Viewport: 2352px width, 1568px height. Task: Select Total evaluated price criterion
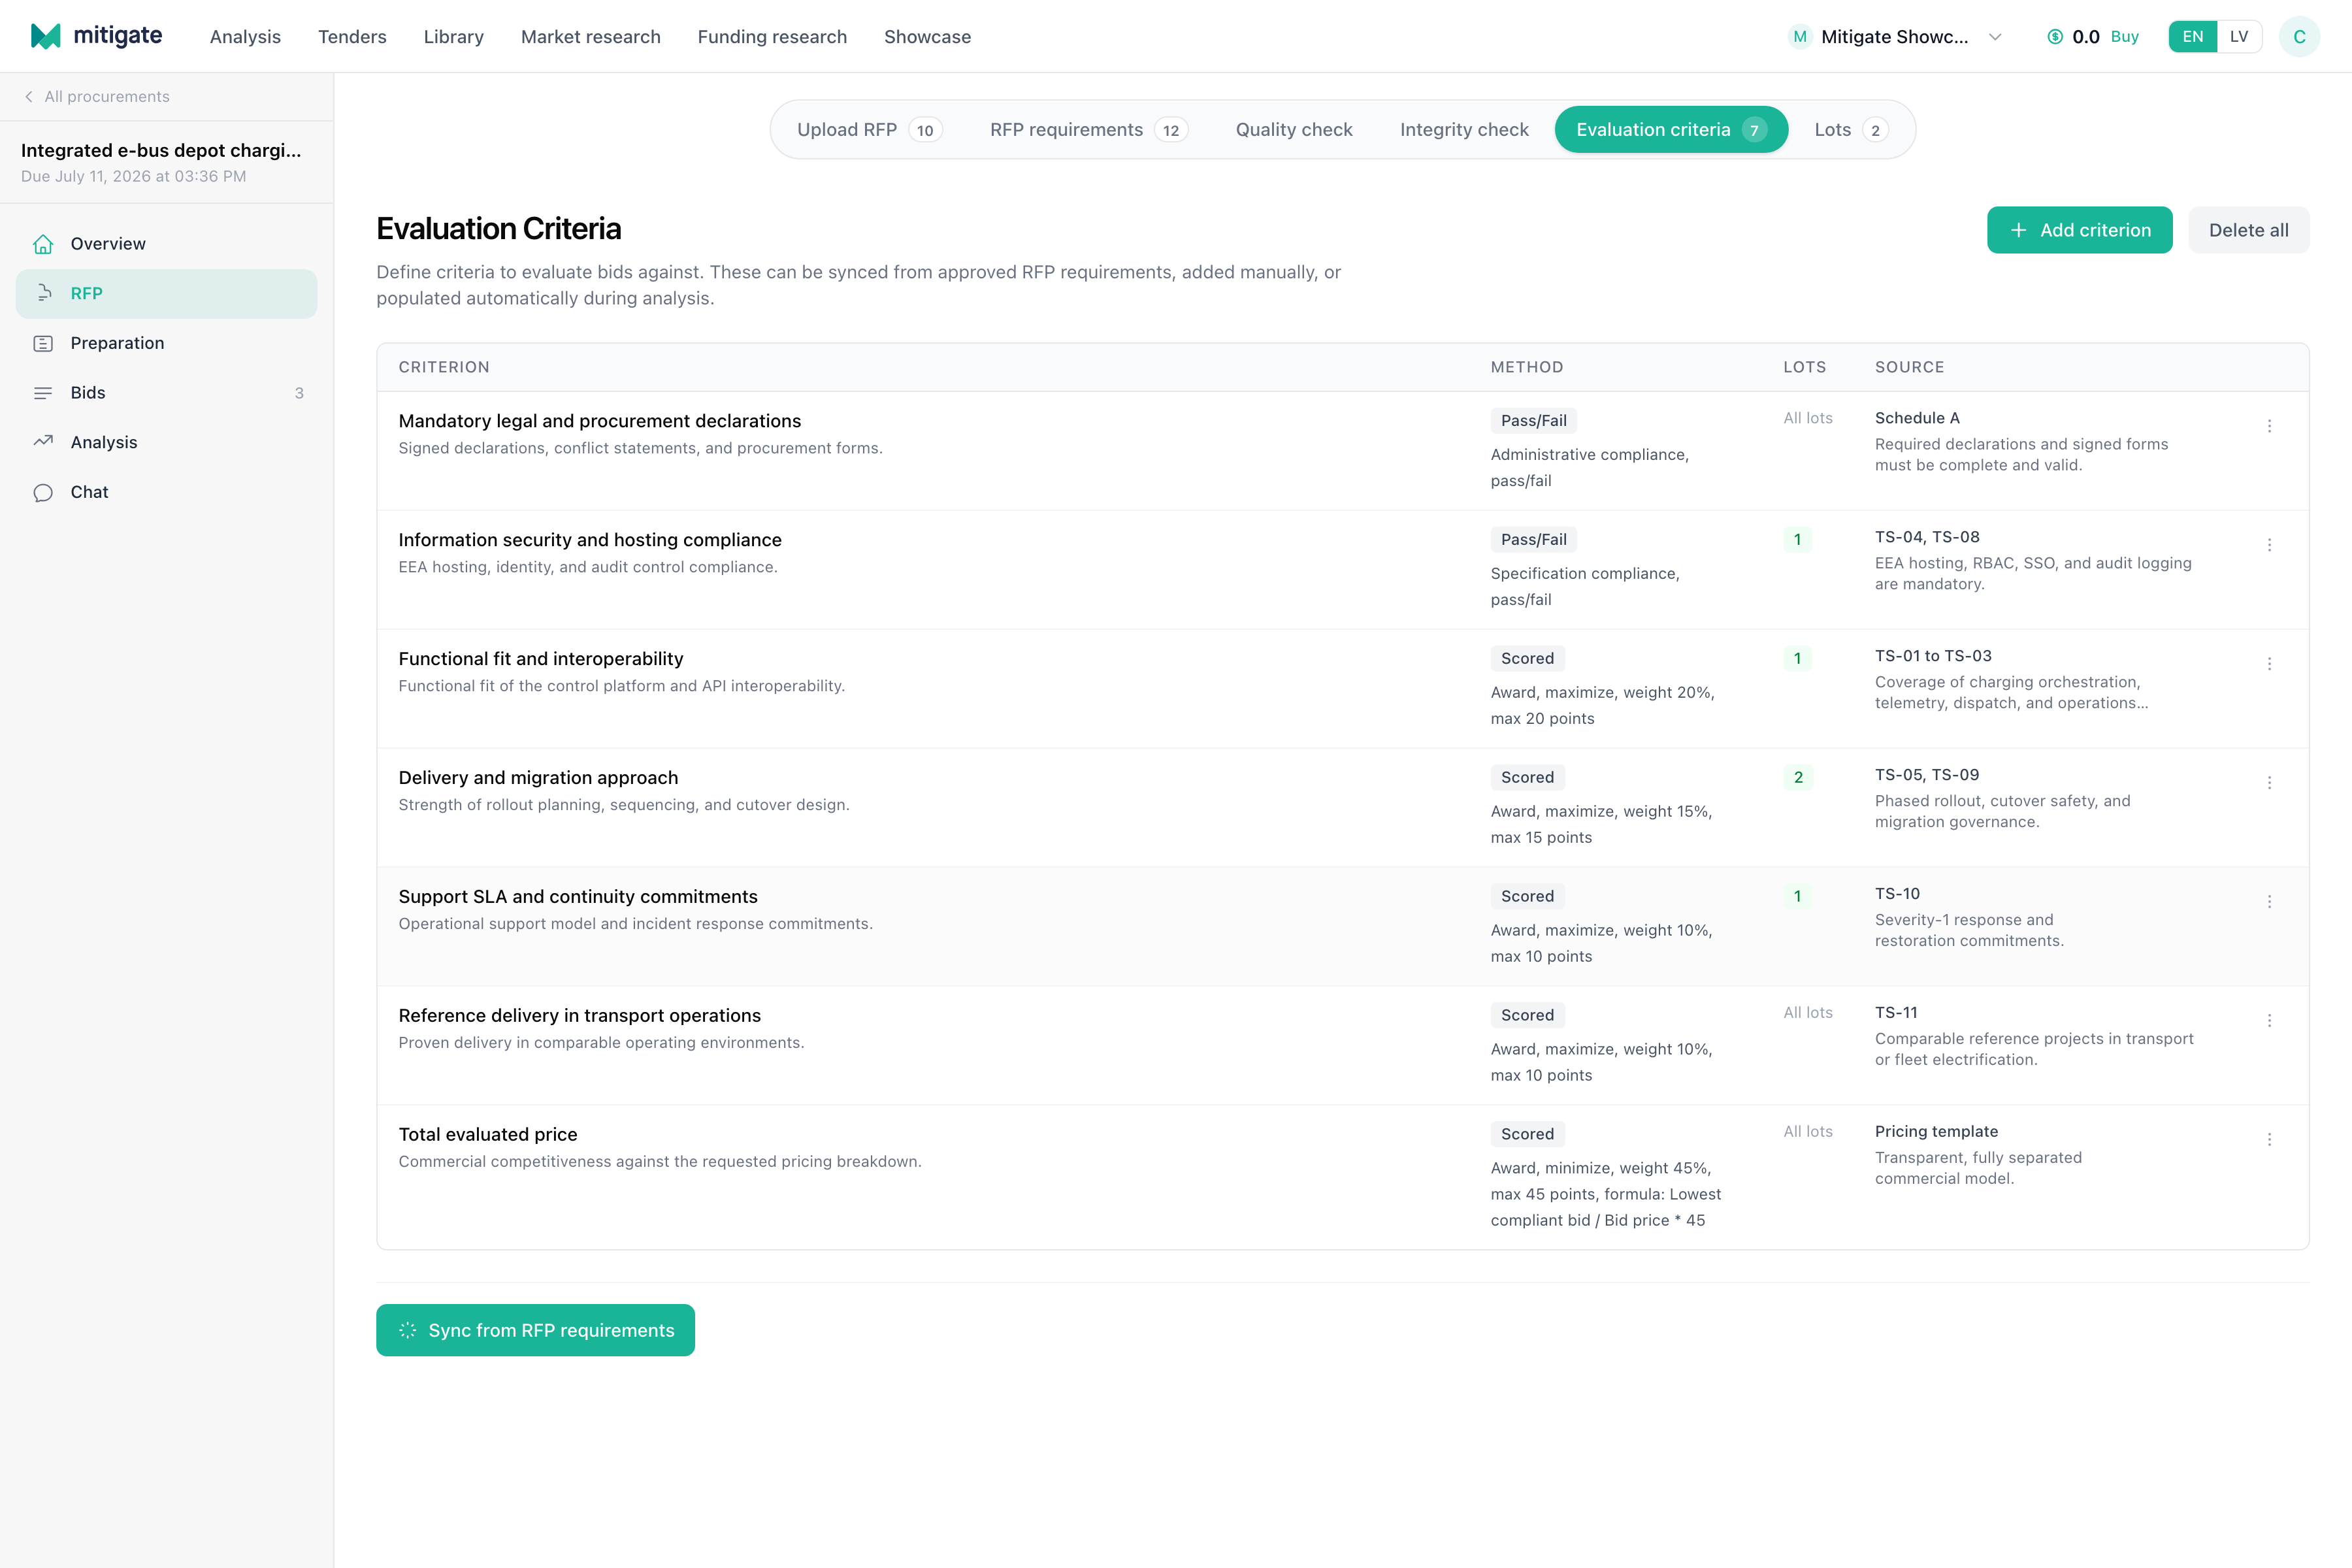(x=488, y=1135)
